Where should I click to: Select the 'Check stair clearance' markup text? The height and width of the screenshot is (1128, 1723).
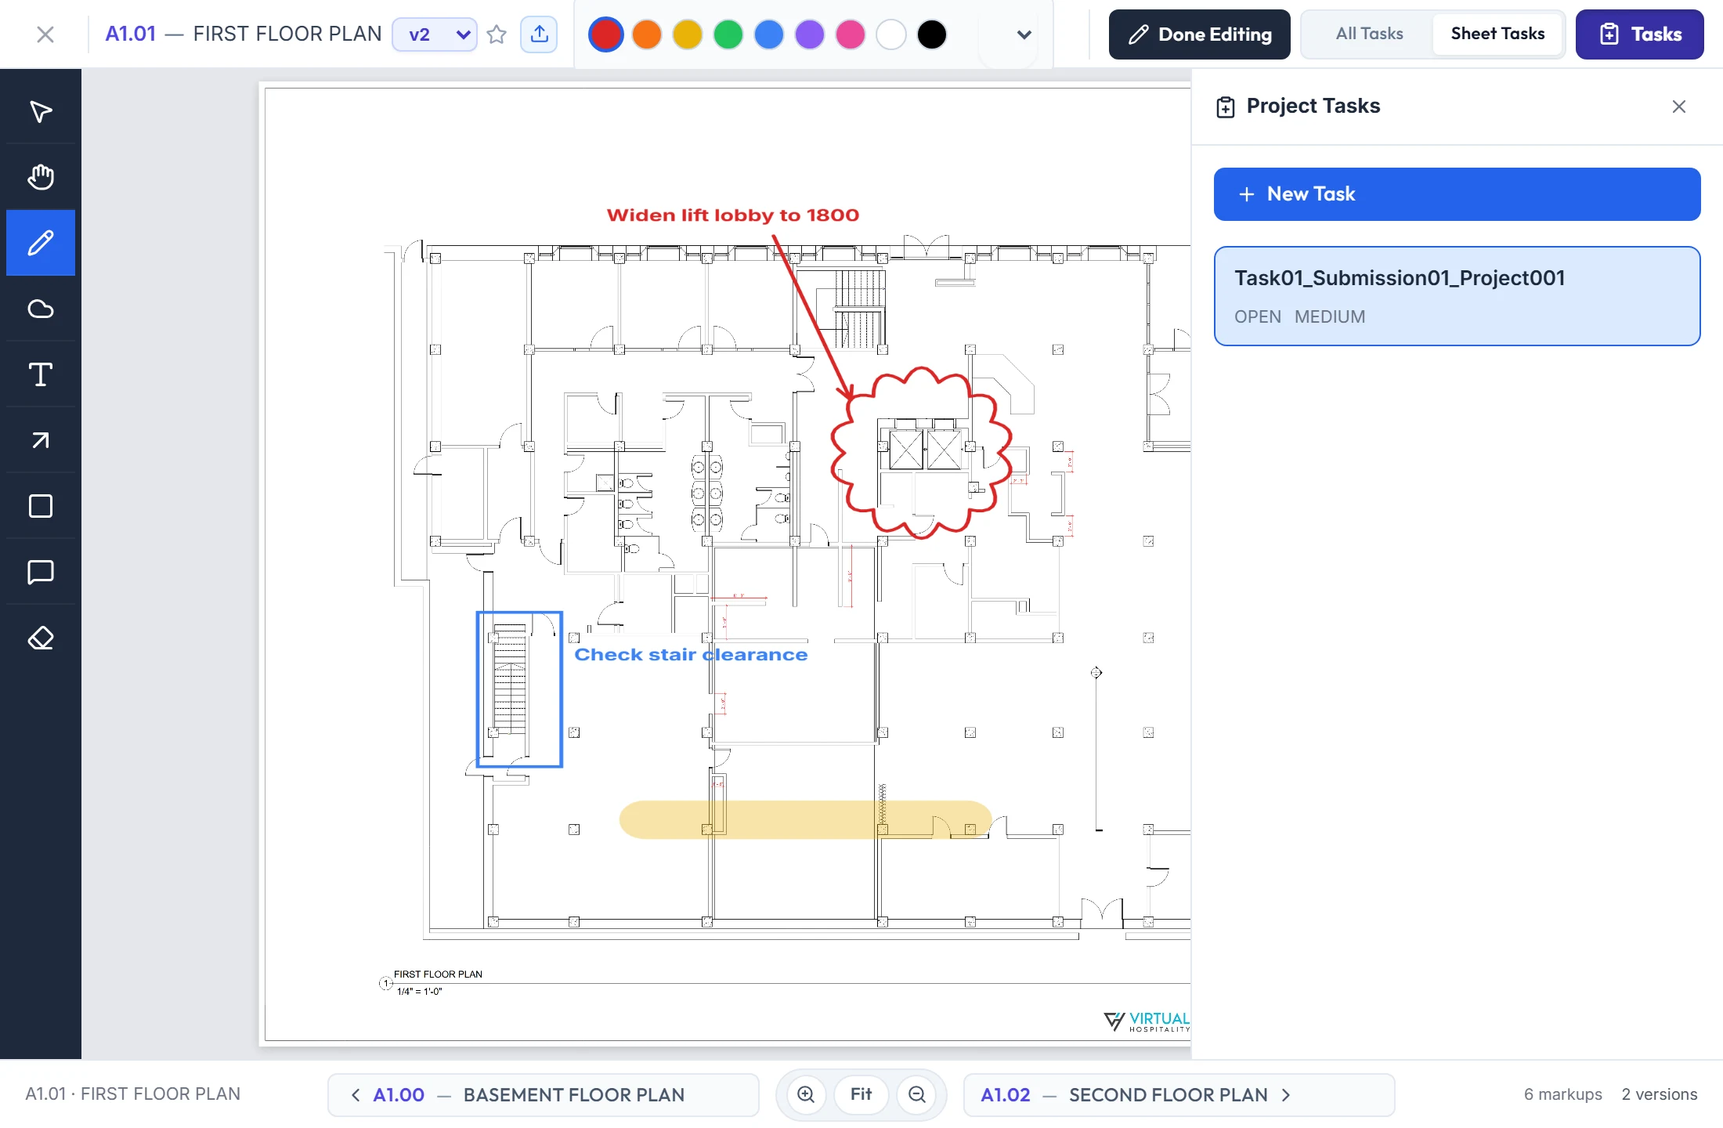pos(691,655)
